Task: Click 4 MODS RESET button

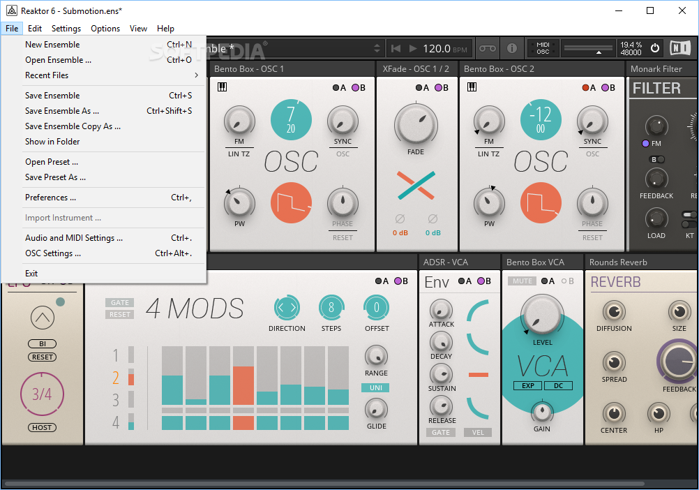Action: point(120,314)
